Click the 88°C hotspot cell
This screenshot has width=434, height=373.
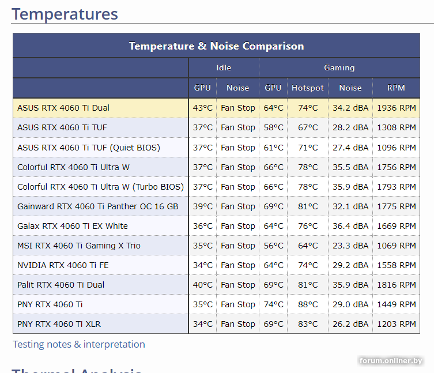point(308,304)
